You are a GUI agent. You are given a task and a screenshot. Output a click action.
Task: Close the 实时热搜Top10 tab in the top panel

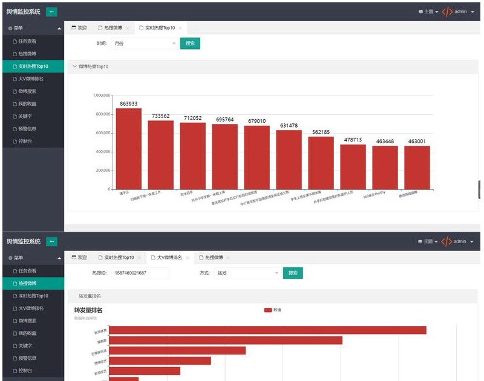180,28
